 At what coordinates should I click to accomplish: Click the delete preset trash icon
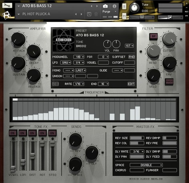[x=96, y=14]
